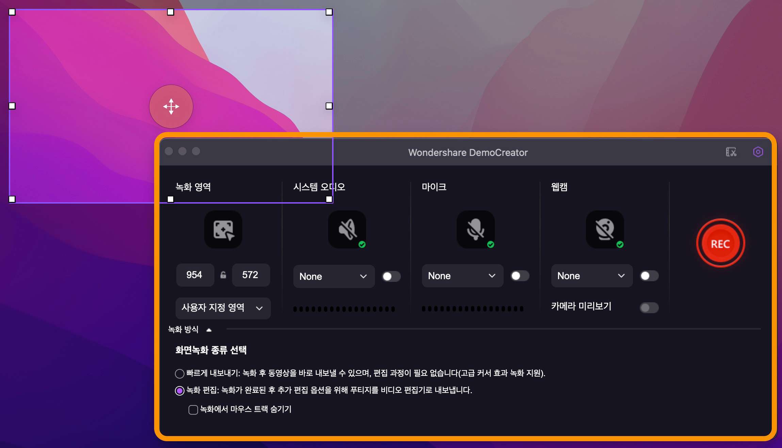Click the Wondershare DemoCreator window title
Viewport: 782px width, 448px height.
coord(468,153)
